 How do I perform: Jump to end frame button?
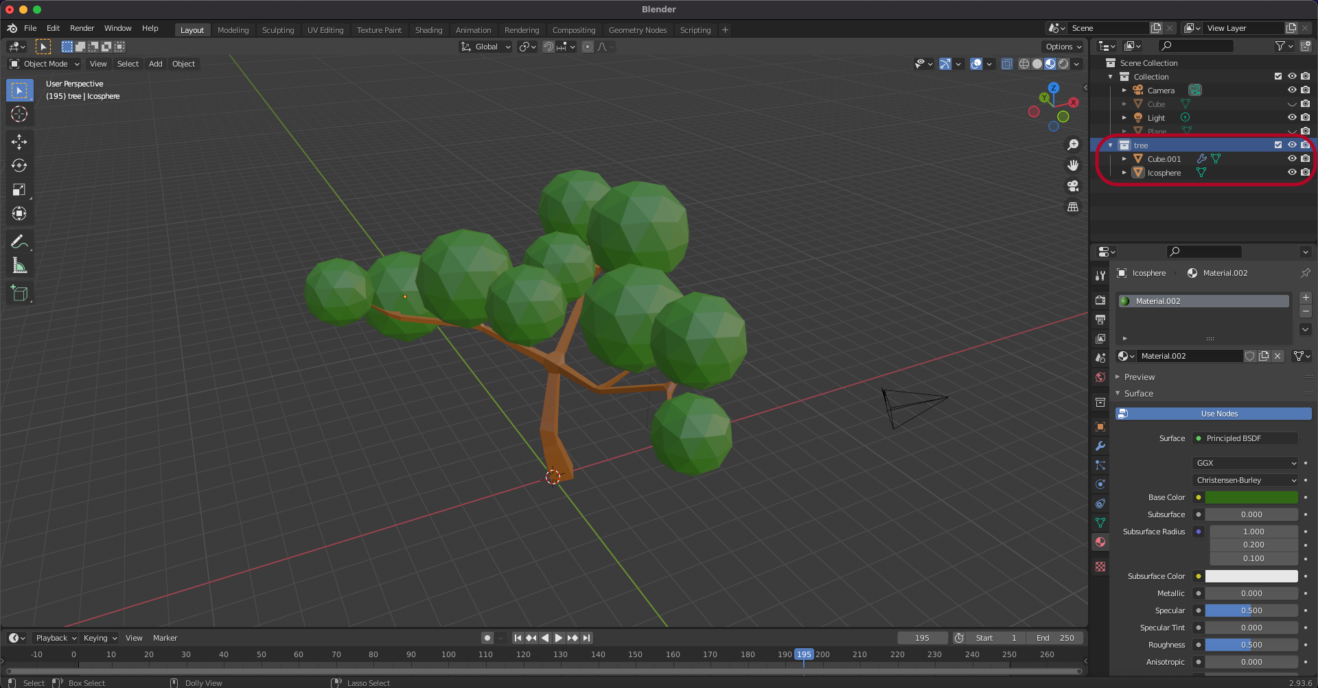(x=586, y=638)
